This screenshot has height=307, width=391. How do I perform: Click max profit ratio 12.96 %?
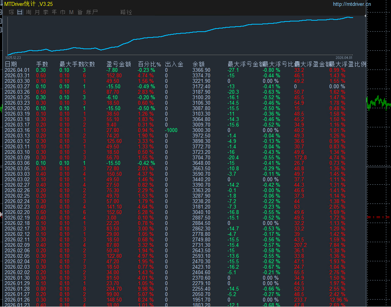[x=339, y=300]
